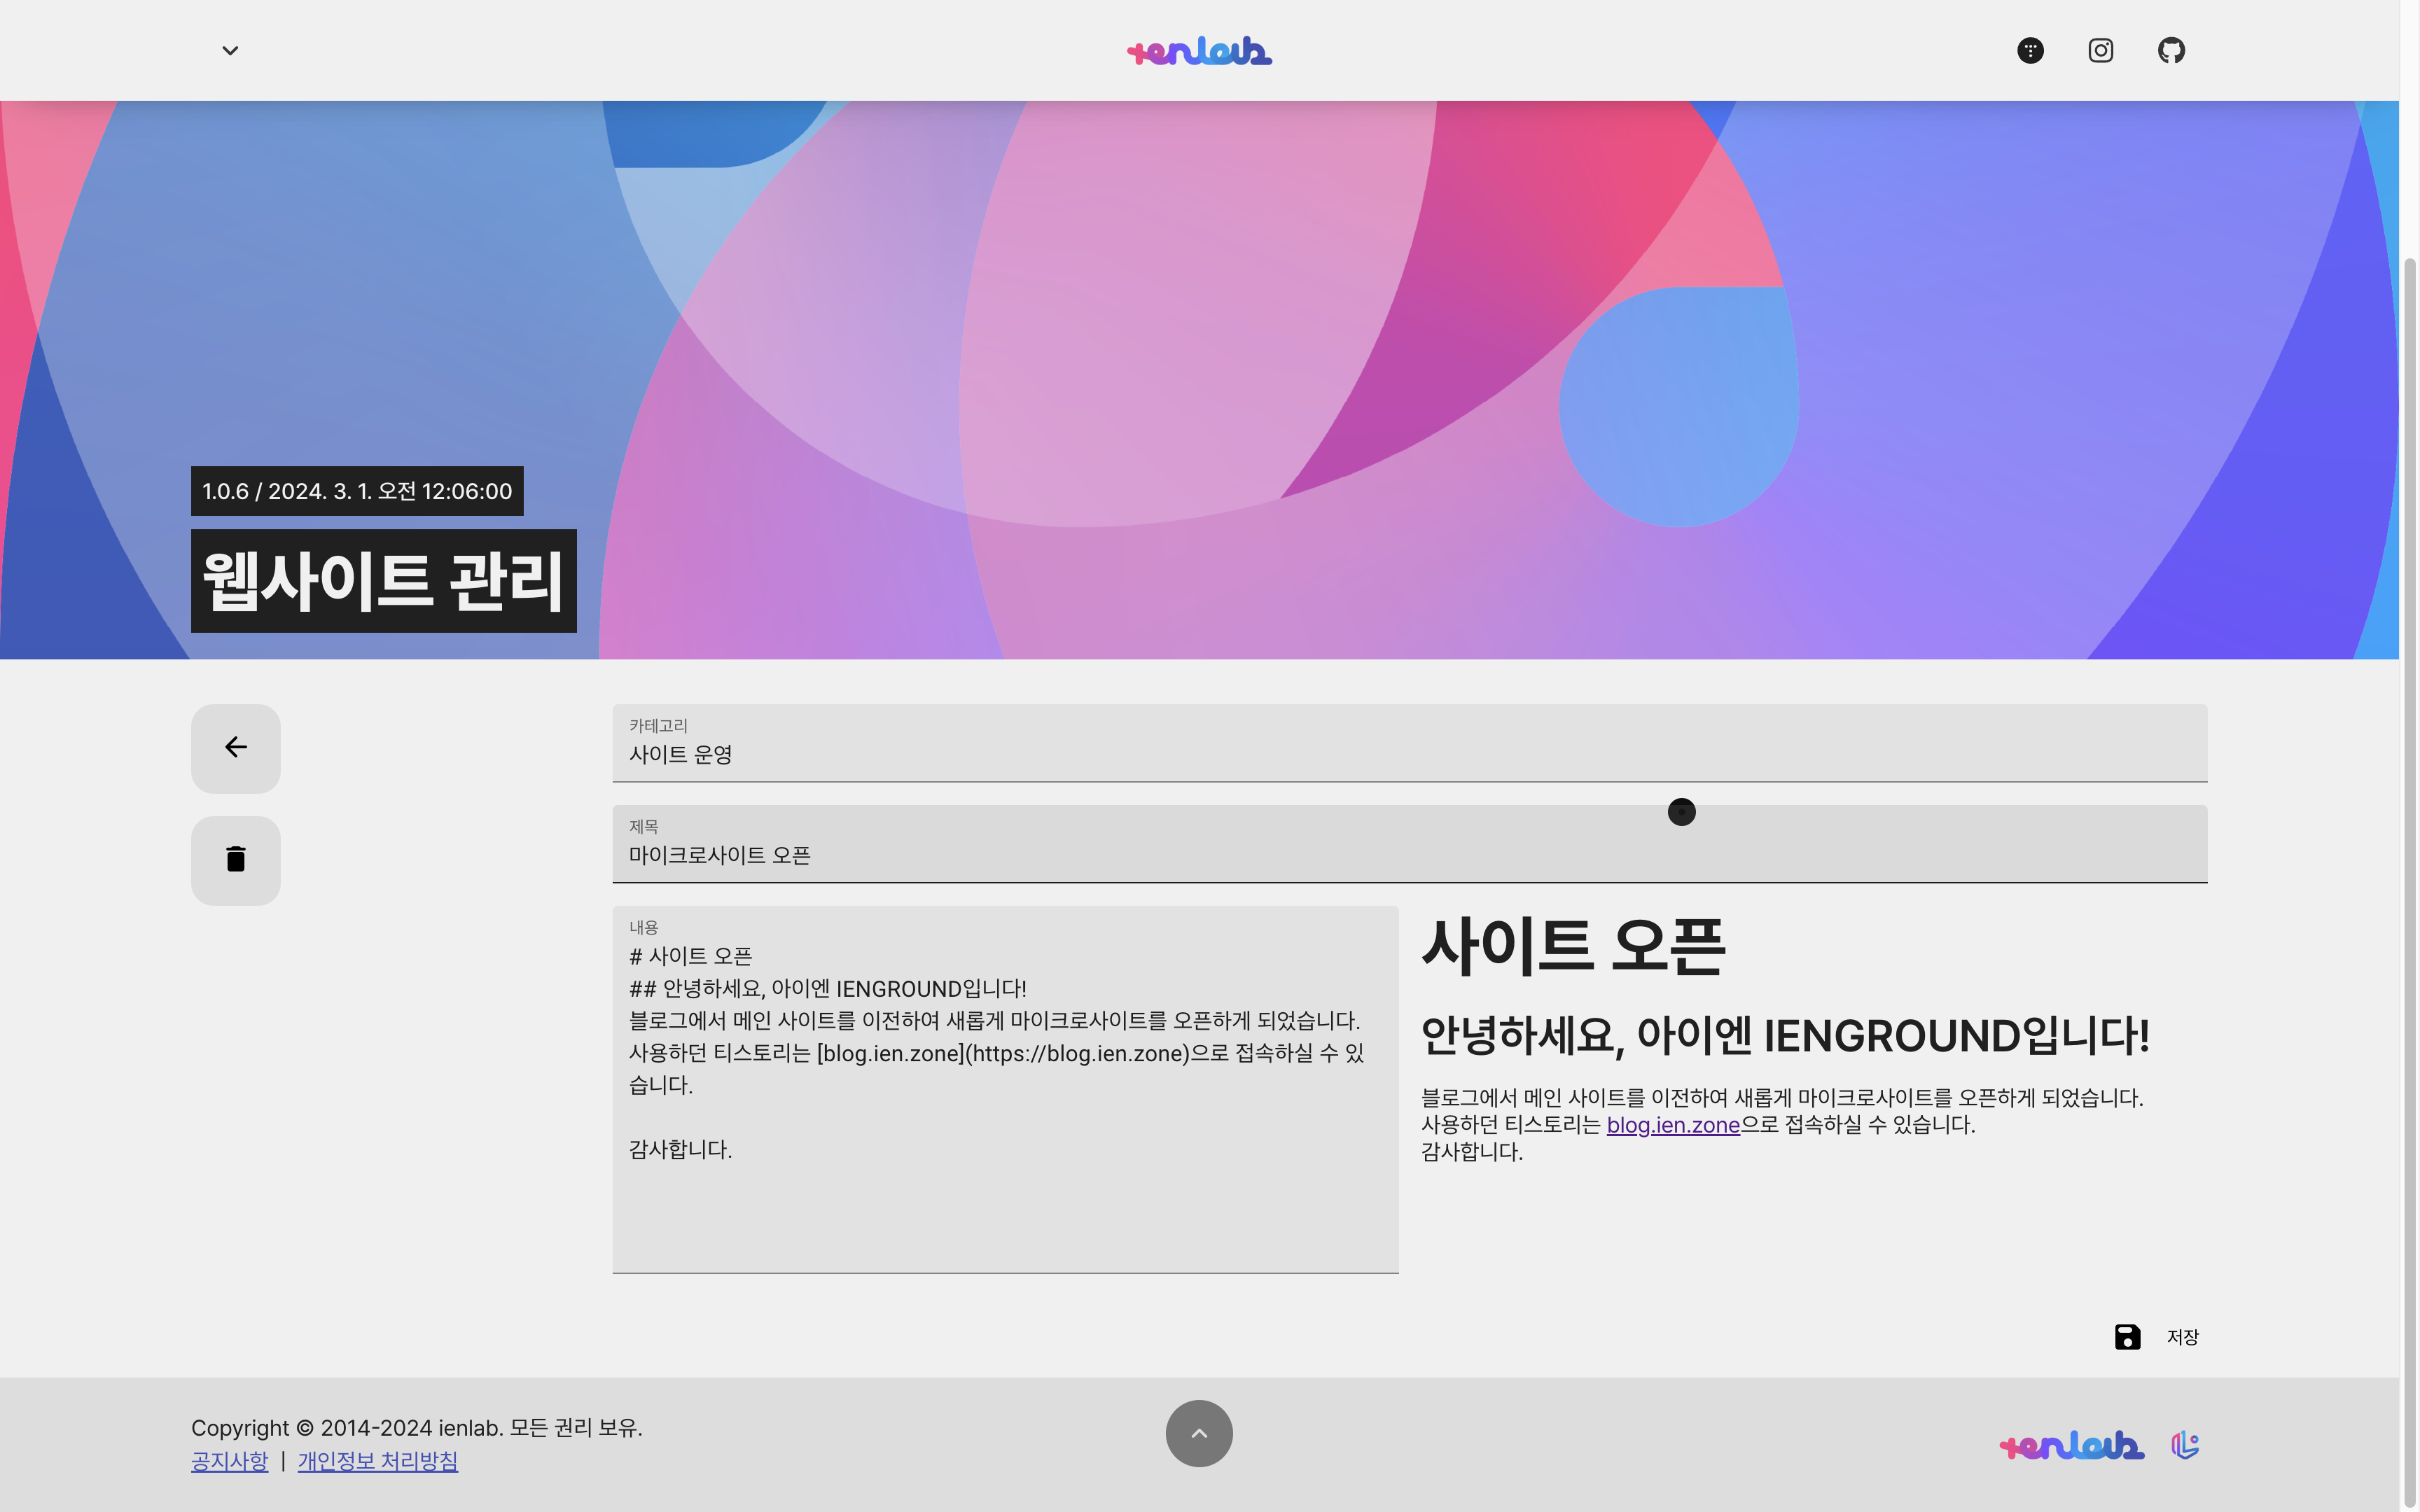Go back with the left arrow button
The height and width of the screenshot is (1512, 2420).
coord(236,748)
